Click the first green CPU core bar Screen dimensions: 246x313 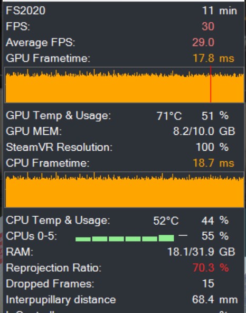(x=83, y=239)
